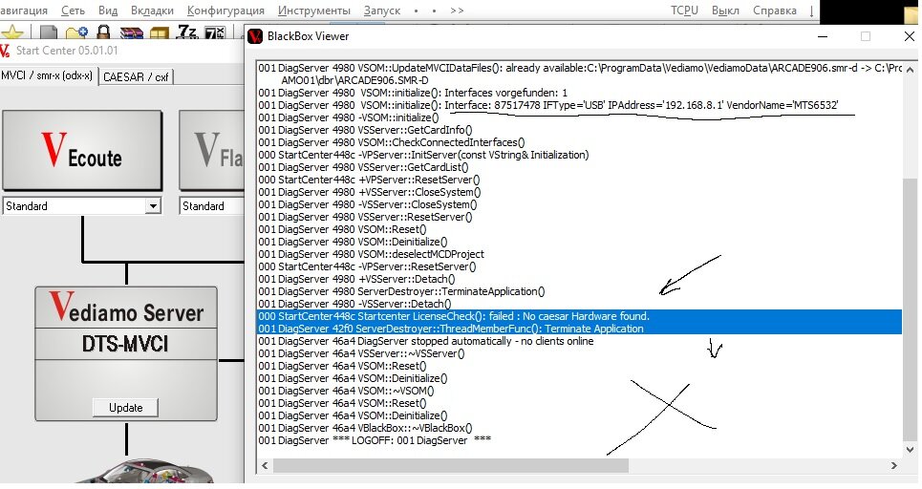Click the car image in Start Center
922x489 pixels.
144,470
